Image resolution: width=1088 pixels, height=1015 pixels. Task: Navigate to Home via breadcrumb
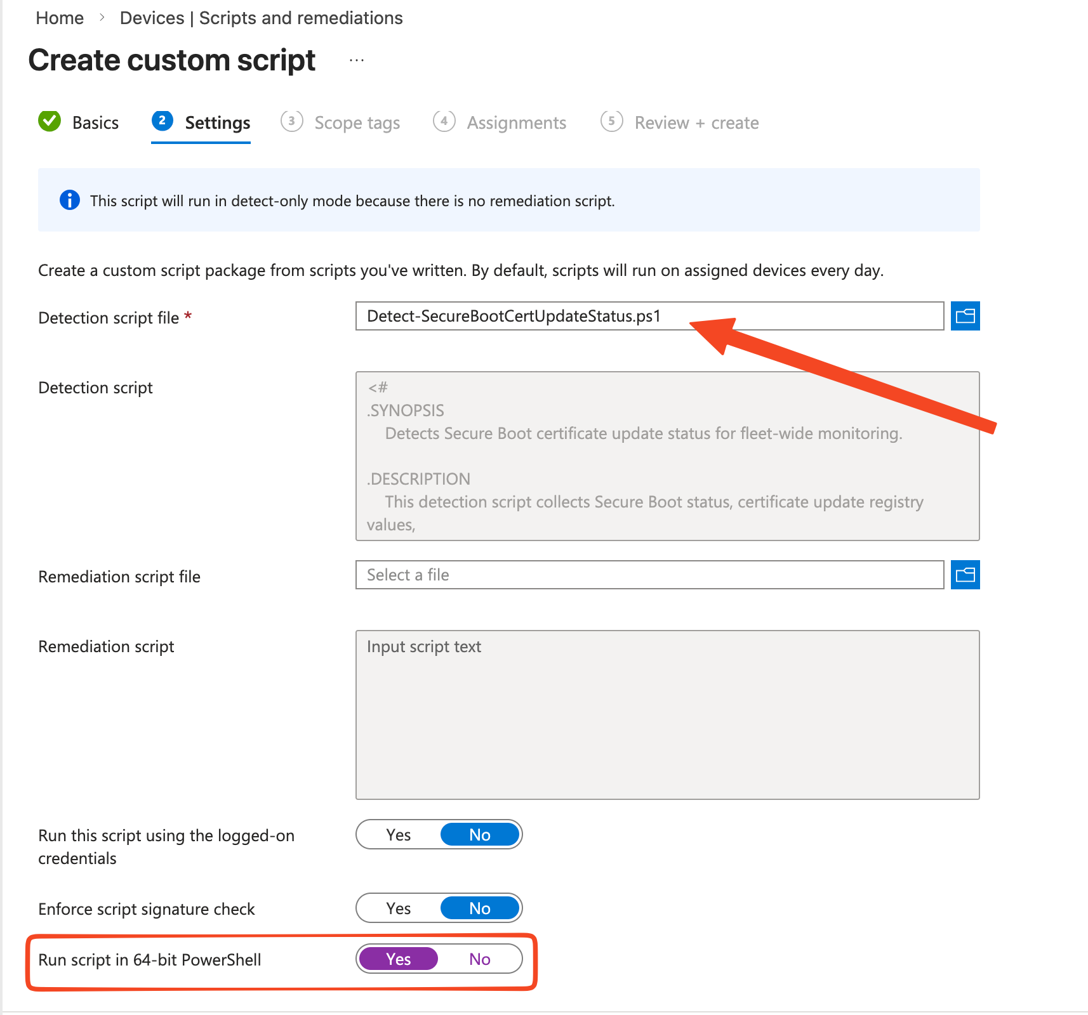point(59,18)
